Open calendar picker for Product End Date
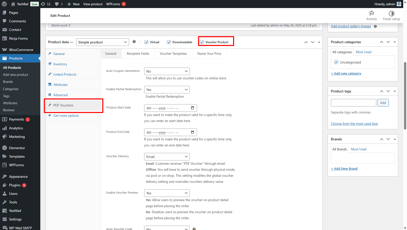The height and width of the screenshot is (230, 407). click(193, 132)
